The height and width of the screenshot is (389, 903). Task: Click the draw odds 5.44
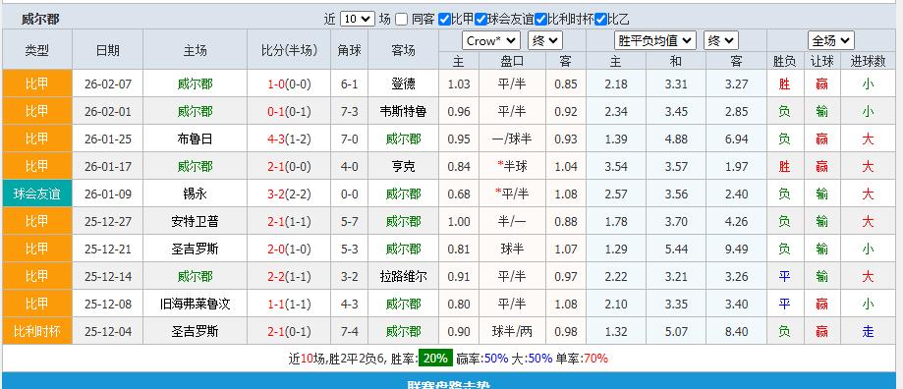[x=676, y=250]
